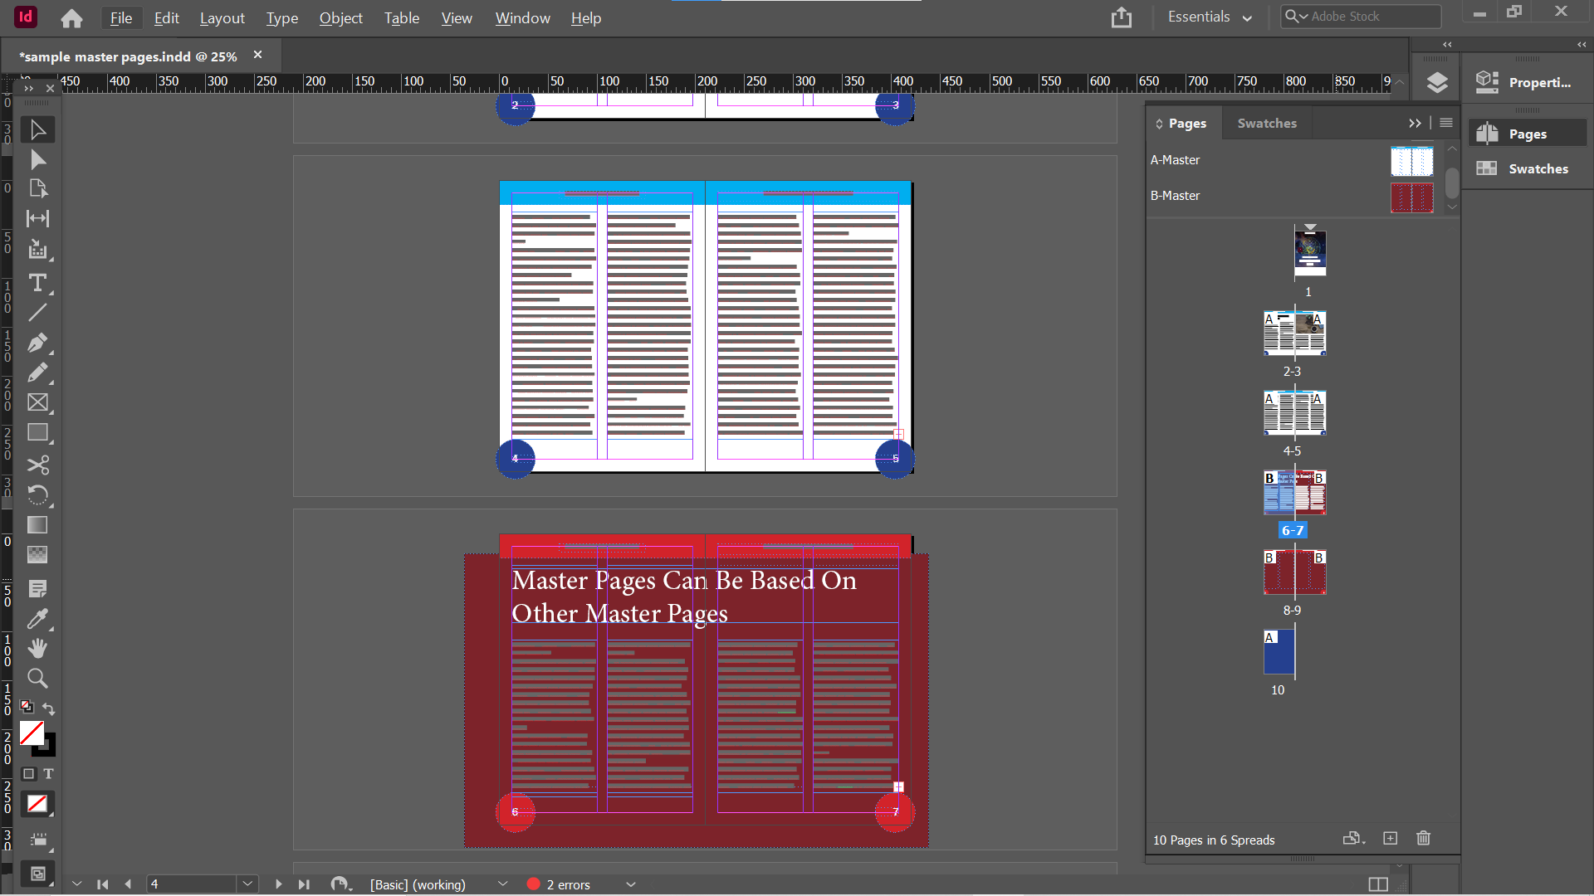
Task: Create a new page in Pages panel
Action: click(1391, 839)
